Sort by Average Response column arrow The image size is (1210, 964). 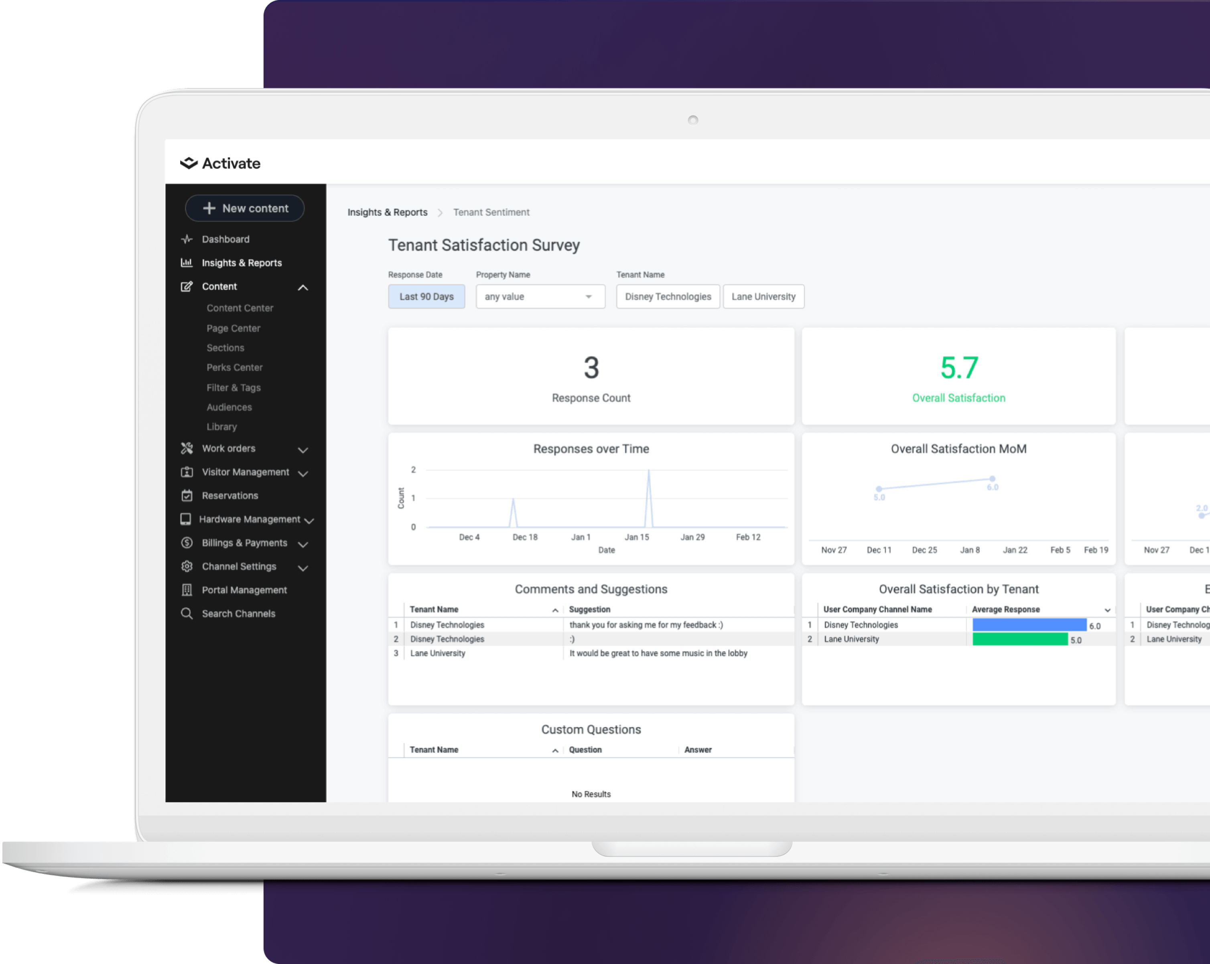pyautogui.click(x=1107, y=610)
